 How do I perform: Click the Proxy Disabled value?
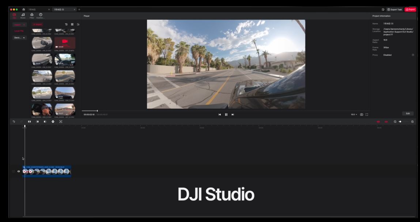click(x=387, y=55)
